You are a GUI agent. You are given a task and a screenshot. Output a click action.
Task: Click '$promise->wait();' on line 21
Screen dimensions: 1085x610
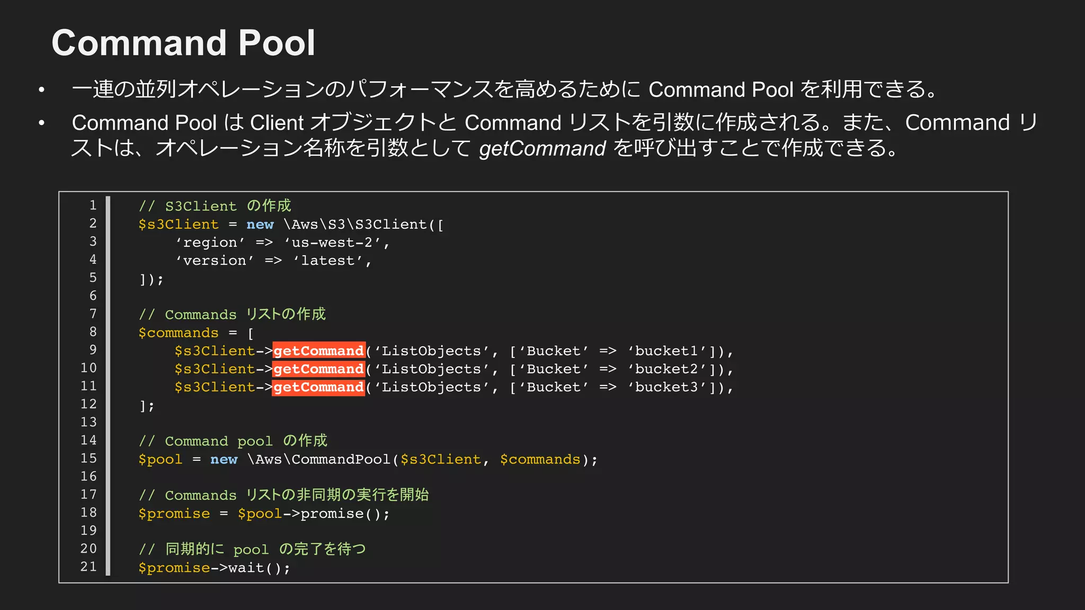215,568
